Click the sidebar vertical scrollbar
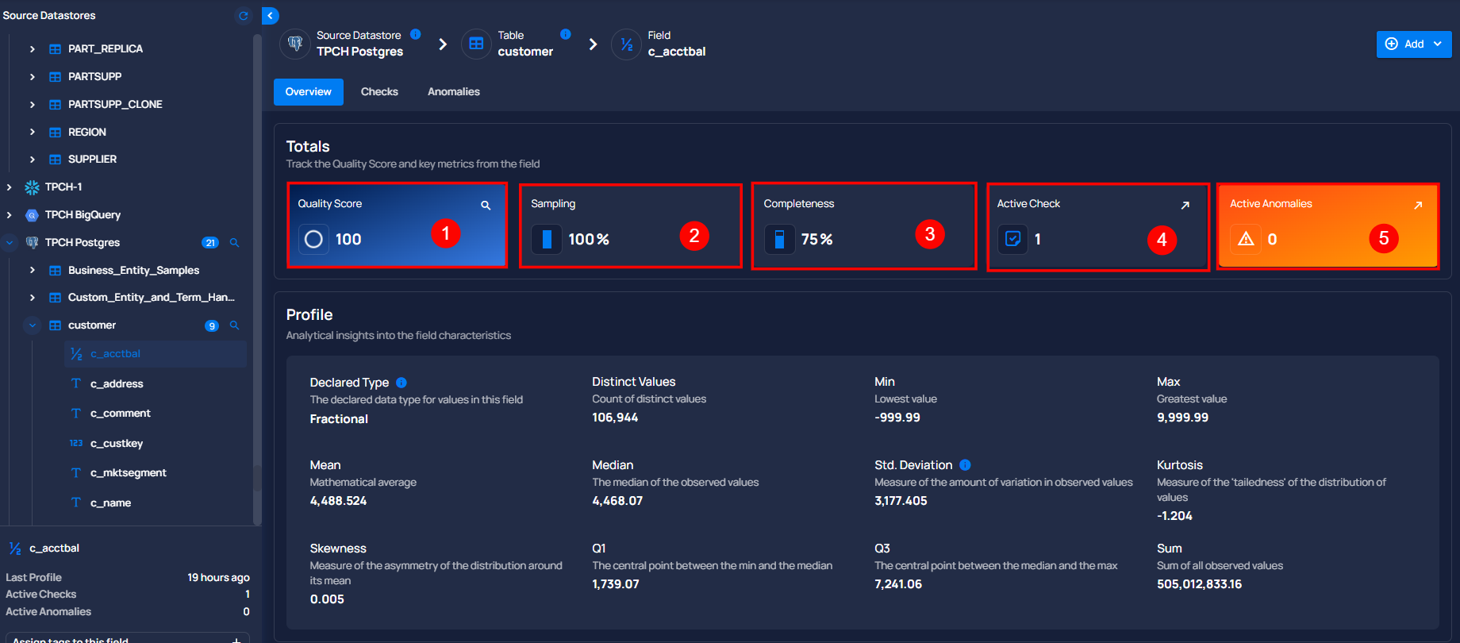Screen dimensions: 1460x643 pyautogui.click(x=256, y=278)
